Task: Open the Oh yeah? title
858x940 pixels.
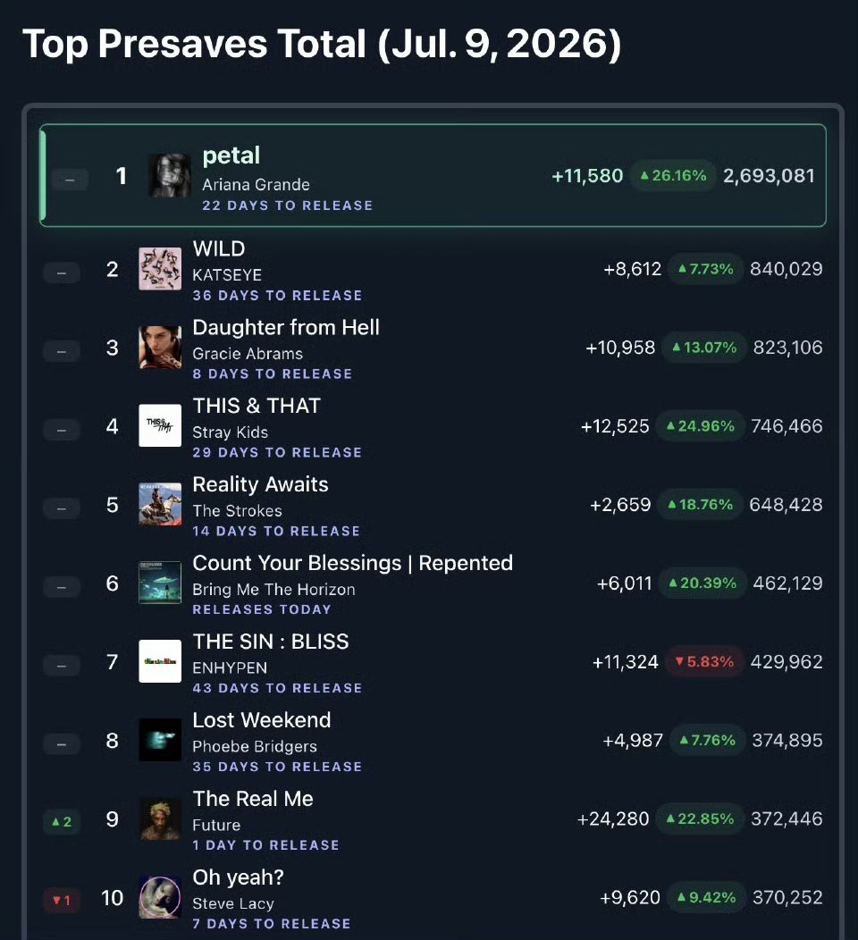Action: click(x=238, y=877)
